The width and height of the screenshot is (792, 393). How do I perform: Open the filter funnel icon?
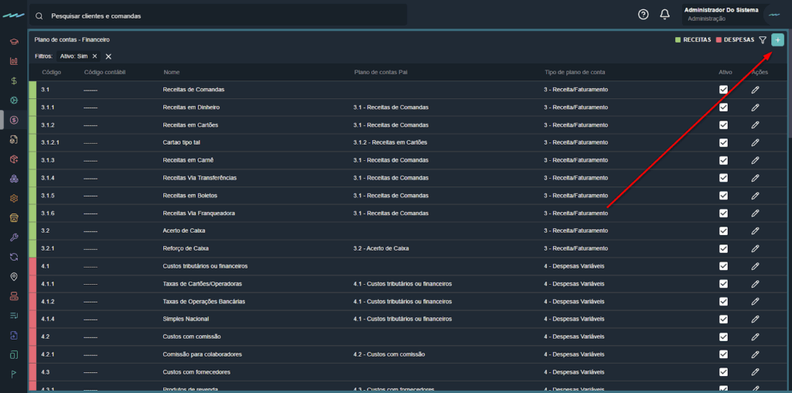[763, 39]
